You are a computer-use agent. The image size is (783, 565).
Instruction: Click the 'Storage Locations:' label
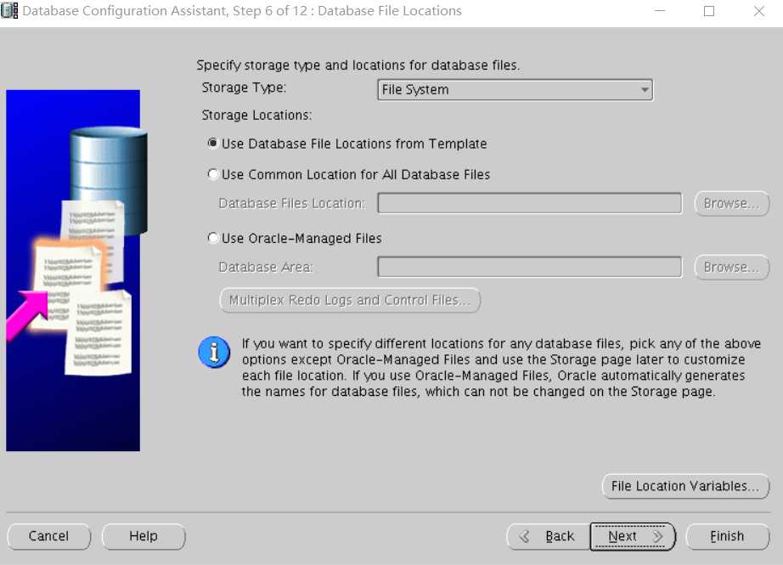[256, 116]
